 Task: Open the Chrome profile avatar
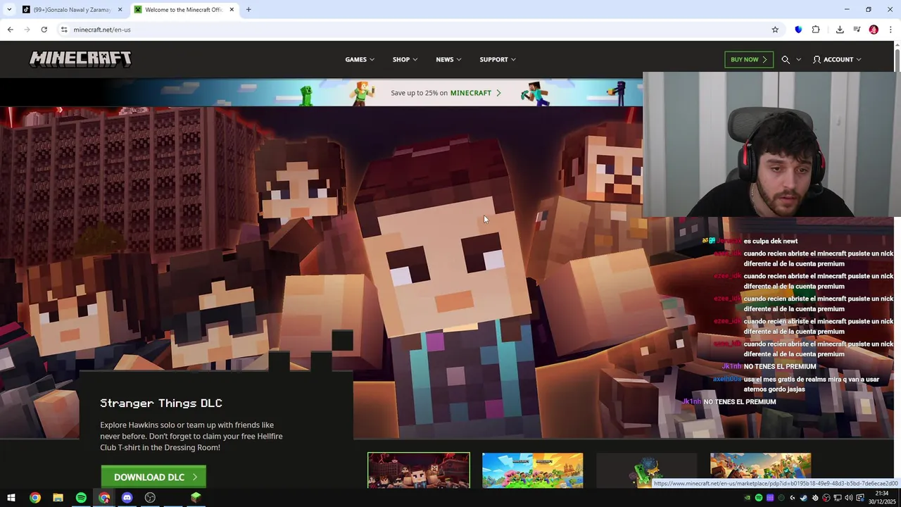click(x=874, y=30)
